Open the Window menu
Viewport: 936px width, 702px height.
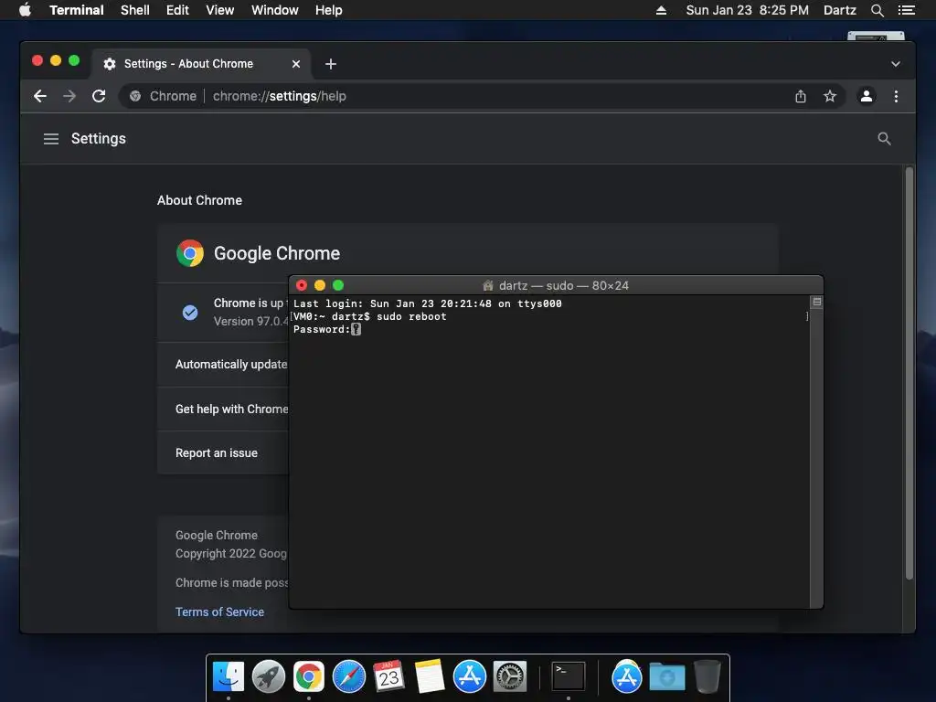274,10
